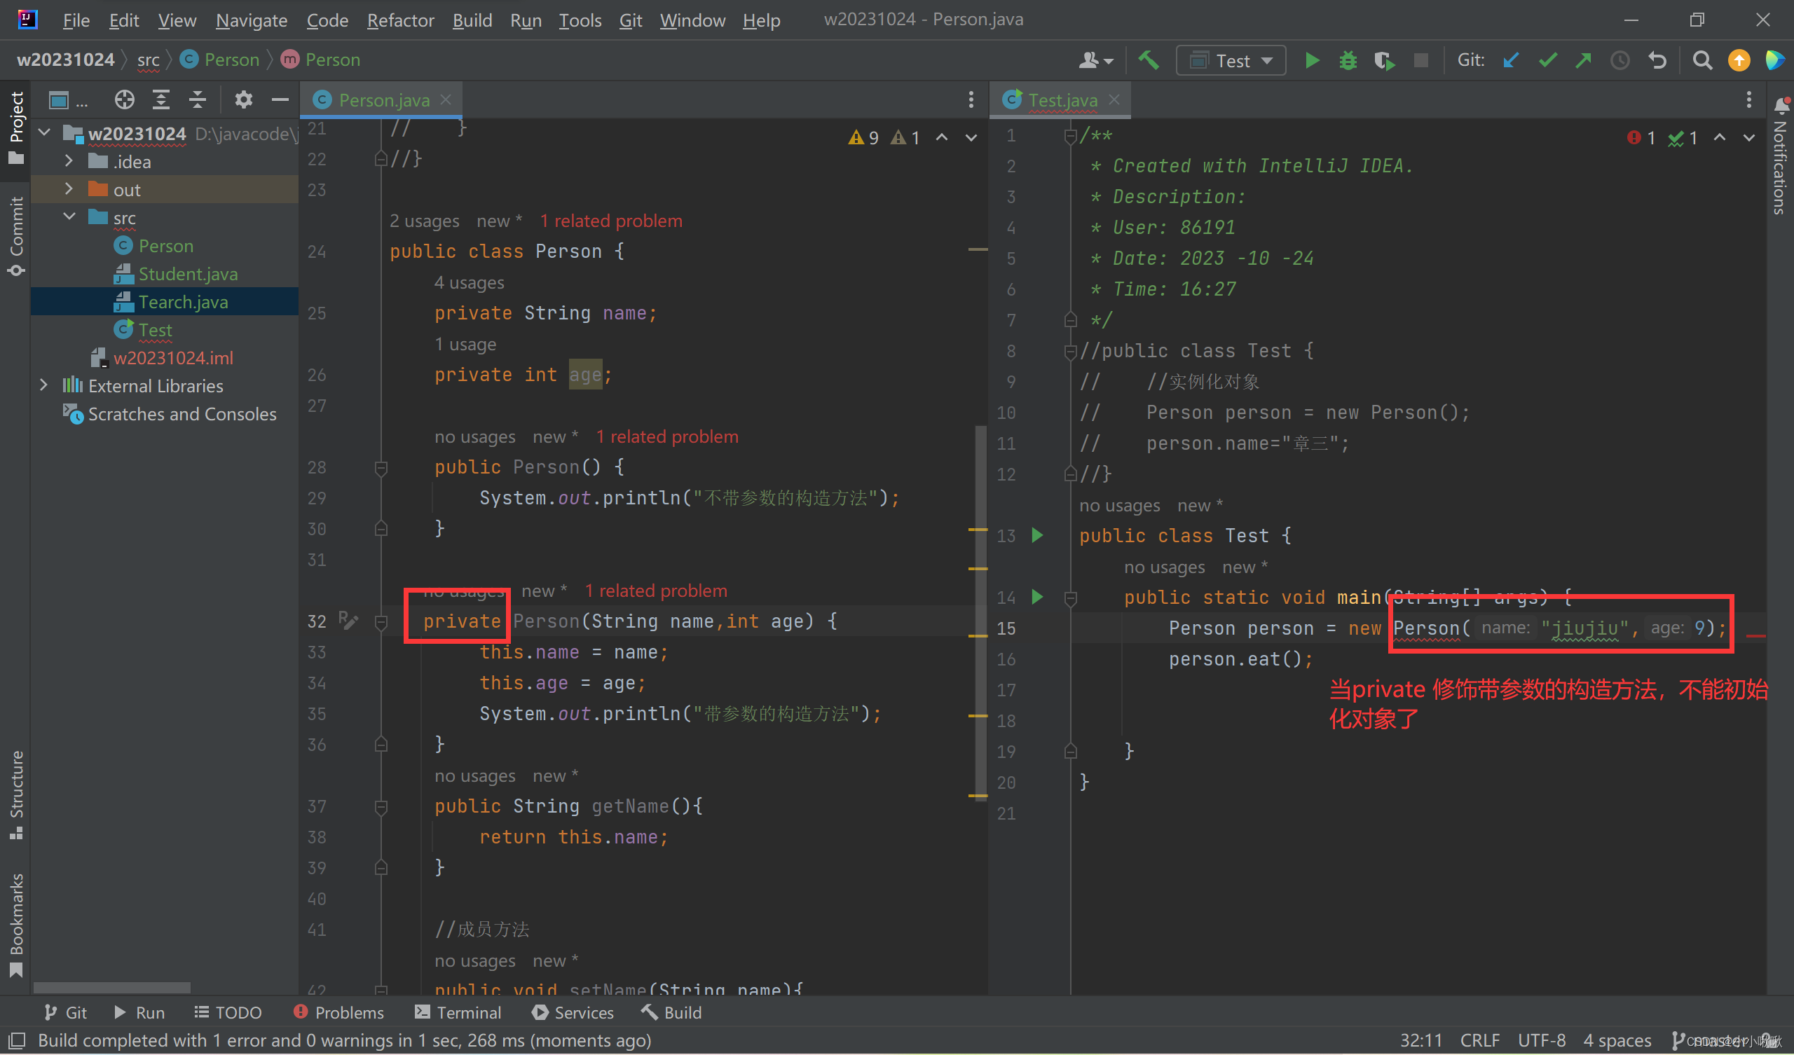Show Git history clock icon

(1620, 60)
